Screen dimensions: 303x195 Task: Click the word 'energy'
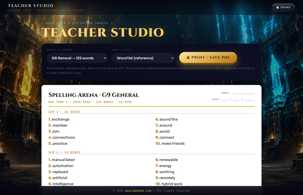pyautogui.click(x=165, y=166)
